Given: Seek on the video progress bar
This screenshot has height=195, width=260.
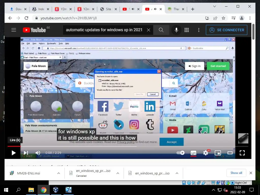Looking at the screenshot, I should (x=128, y=147).
